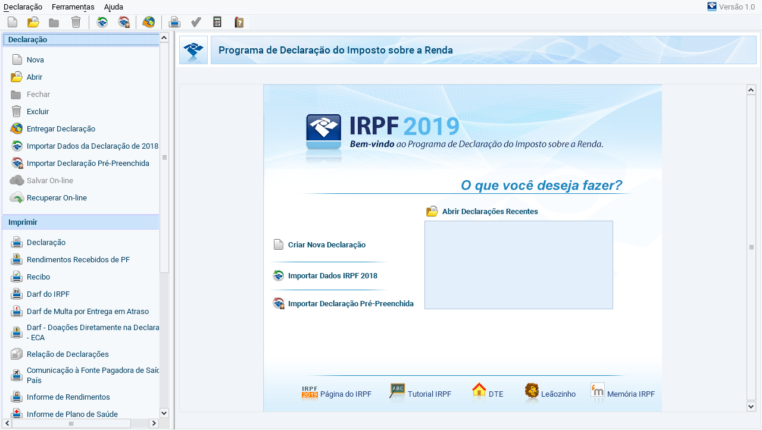Click the welcome area scroll-down arrow

(751, 406)
